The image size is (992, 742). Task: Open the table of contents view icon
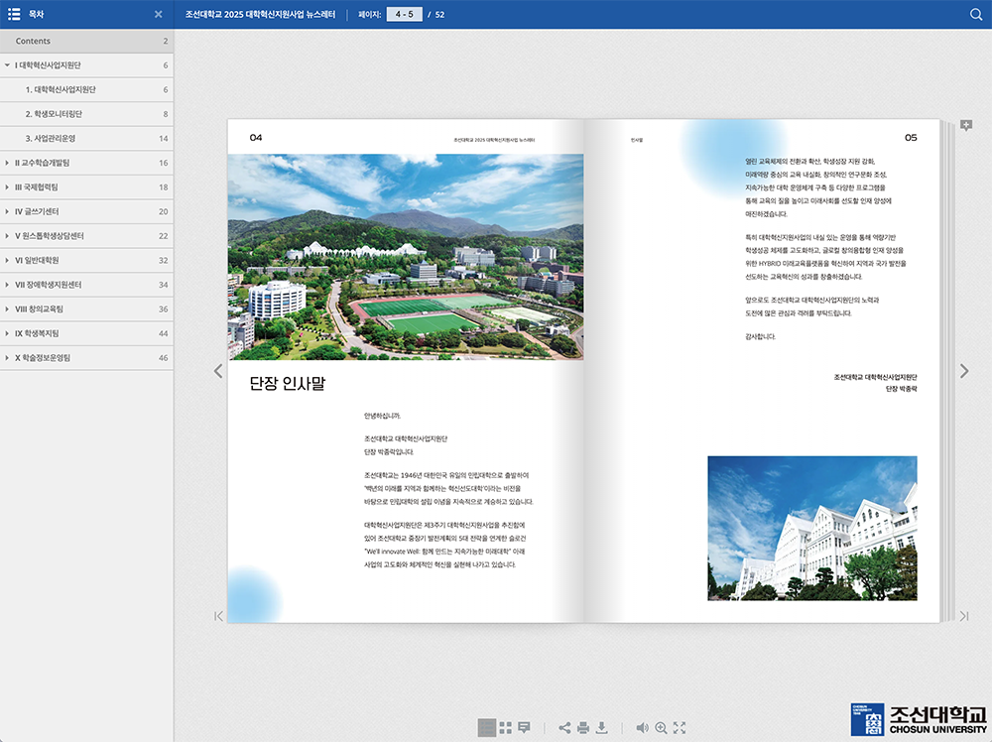pyautogui.click(x=486, y=727)
